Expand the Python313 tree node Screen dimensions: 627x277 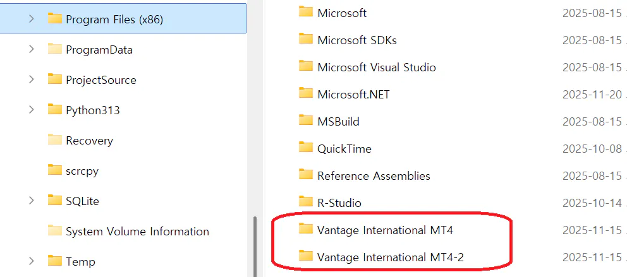[31, 110]
